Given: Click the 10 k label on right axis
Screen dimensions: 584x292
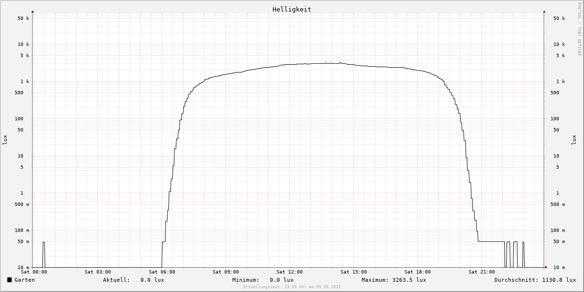Looking at the screenshot, I should (559, 44).
